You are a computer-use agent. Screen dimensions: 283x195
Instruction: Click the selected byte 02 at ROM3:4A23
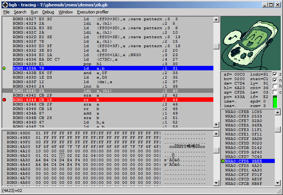[x=61, y=155]
